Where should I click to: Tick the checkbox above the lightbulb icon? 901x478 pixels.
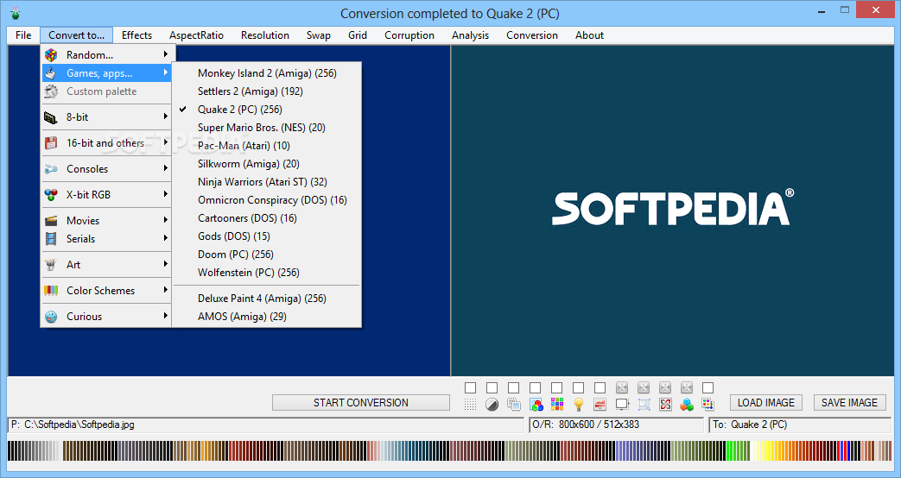[x=579, y=388]
